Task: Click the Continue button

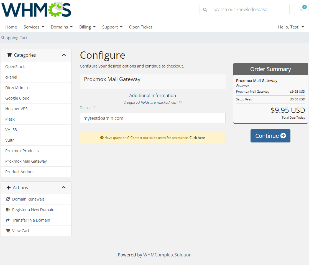Action: tap(270, 136)
